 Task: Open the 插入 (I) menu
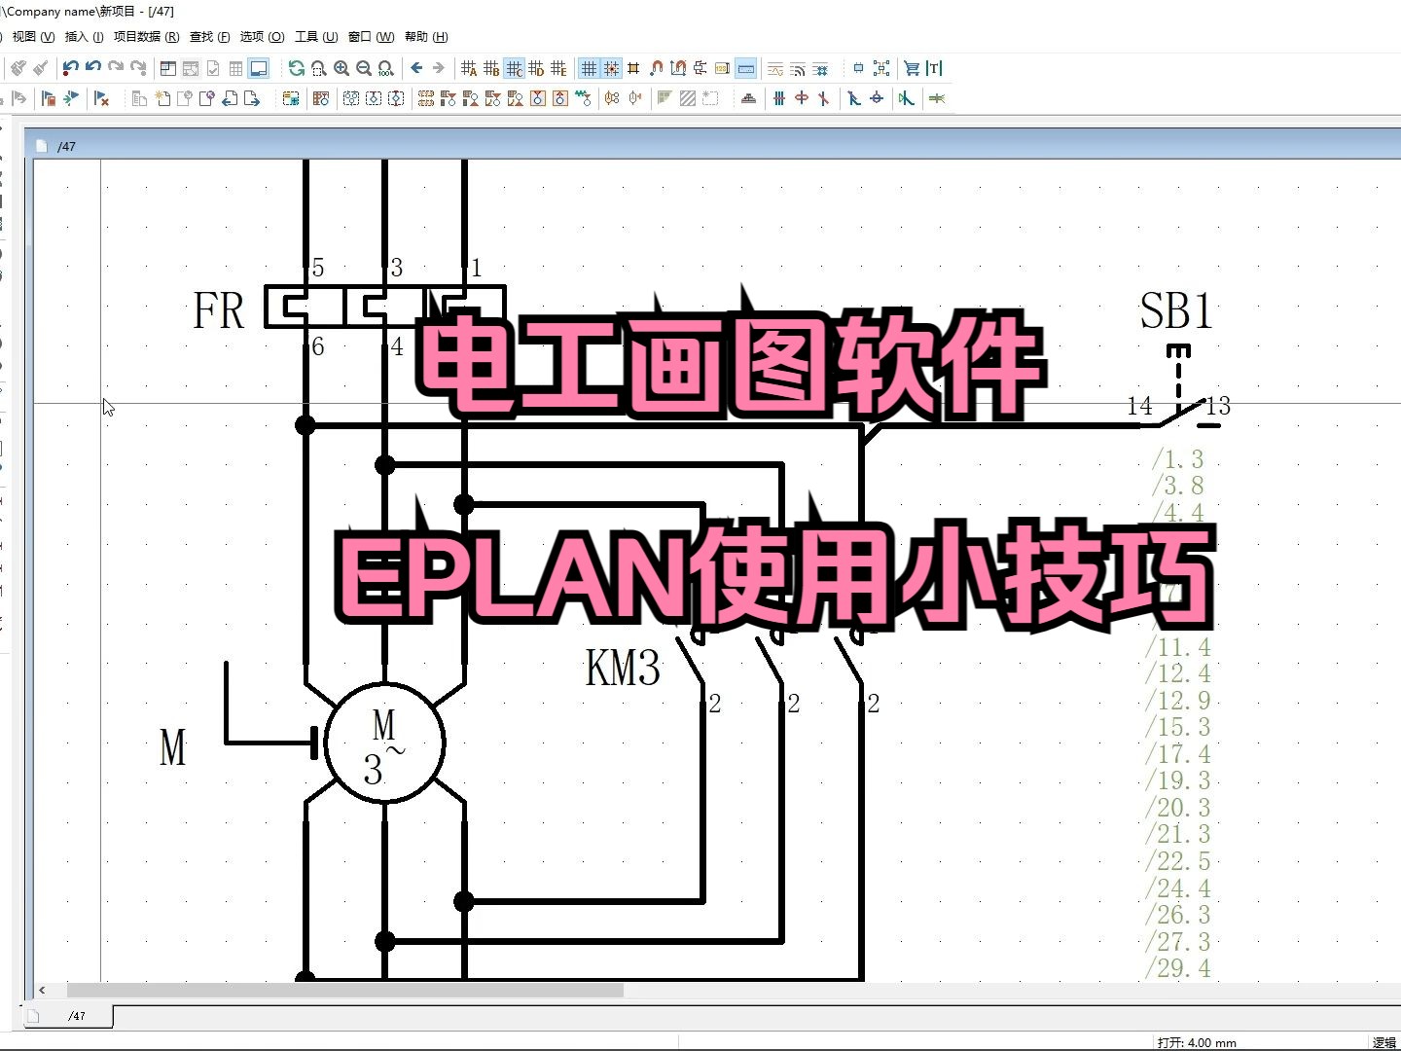tap(84, 36)
